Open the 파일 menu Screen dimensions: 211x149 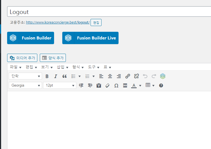(x=16, y=67)
